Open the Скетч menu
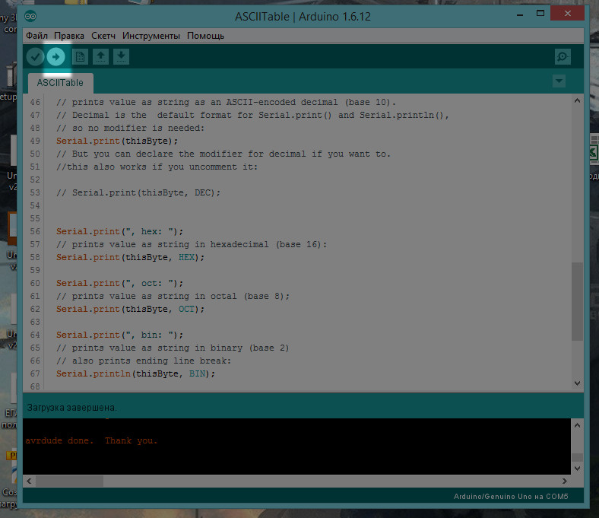The image size is (599, 518). point(103,36)
